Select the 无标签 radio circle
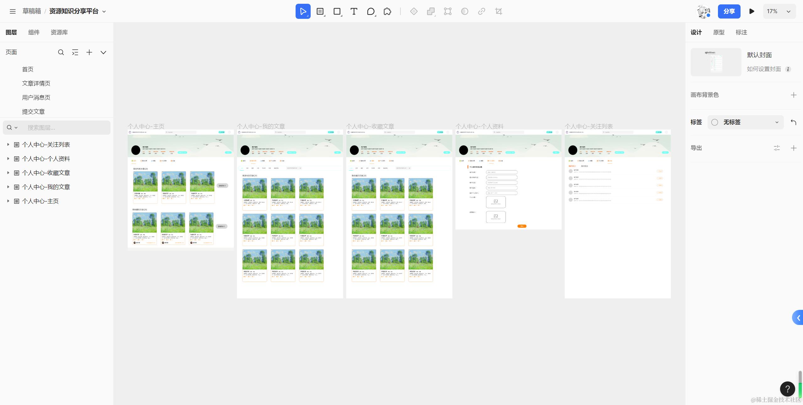This screenshot has height=405, width=803. [715, 122]
